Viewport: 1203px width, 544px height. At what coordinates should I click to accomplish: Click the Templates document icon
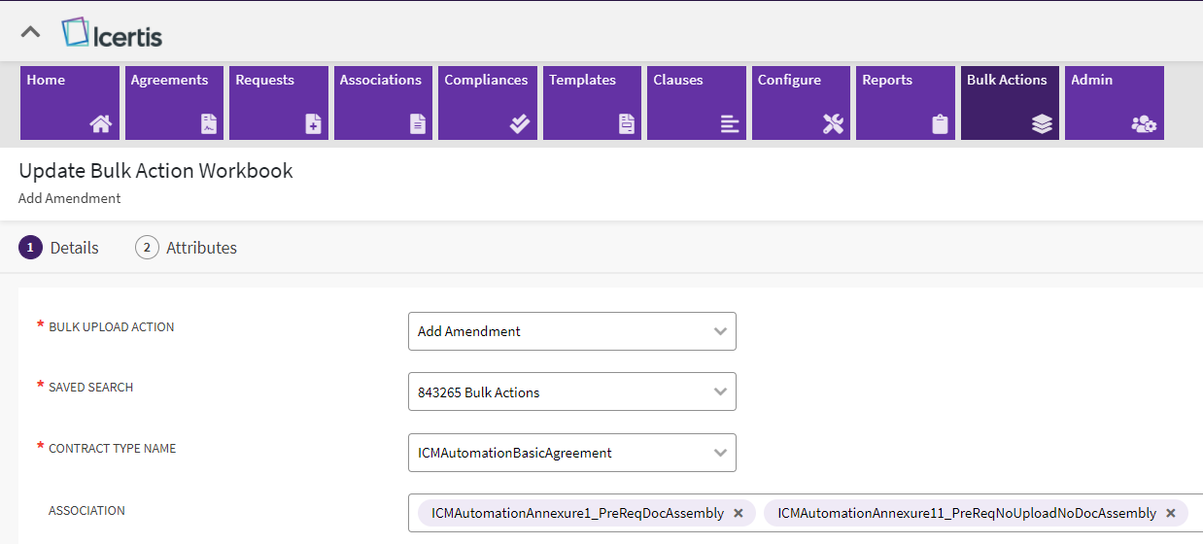pyautogui.click(x=627, y=123)
